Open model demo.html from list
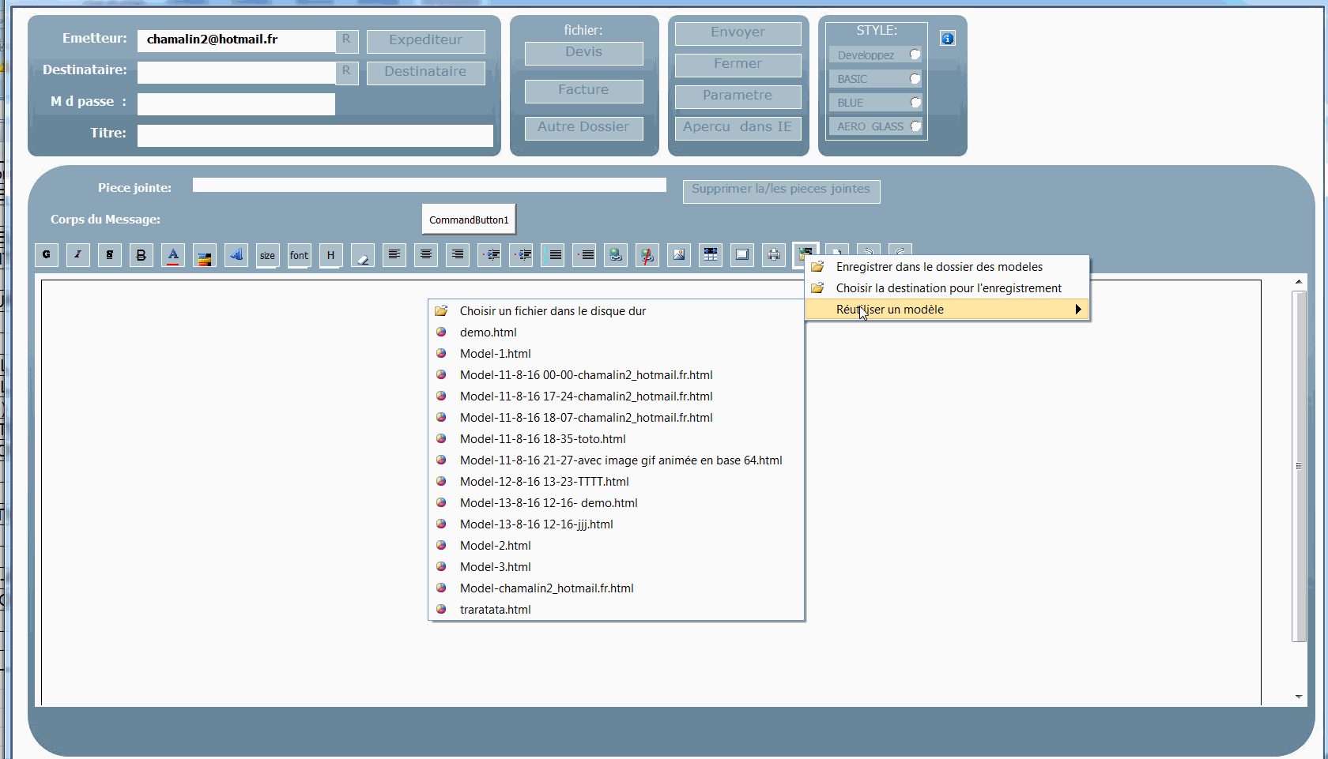The image size is (1328, 759). (616, 333)
